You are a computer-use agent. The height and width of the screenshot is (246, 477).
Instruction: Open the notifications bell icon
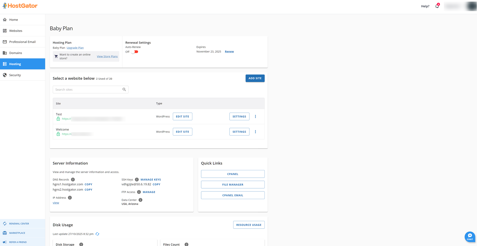point(437,6)
